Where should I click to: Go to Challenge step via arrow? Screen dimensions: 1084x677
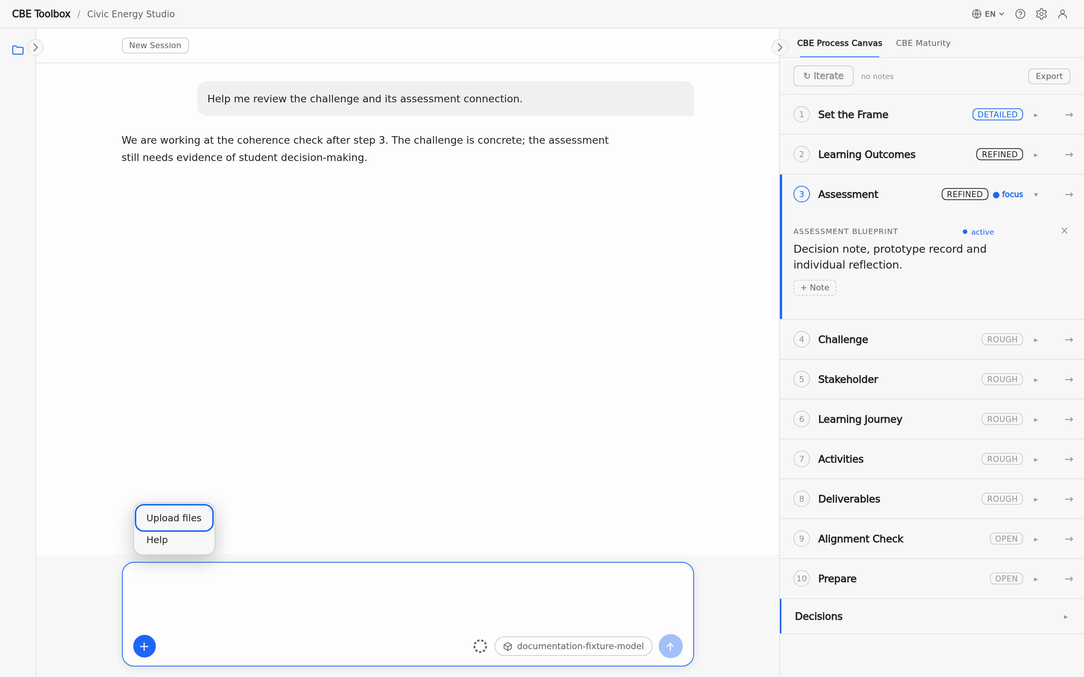[1069, 340]
